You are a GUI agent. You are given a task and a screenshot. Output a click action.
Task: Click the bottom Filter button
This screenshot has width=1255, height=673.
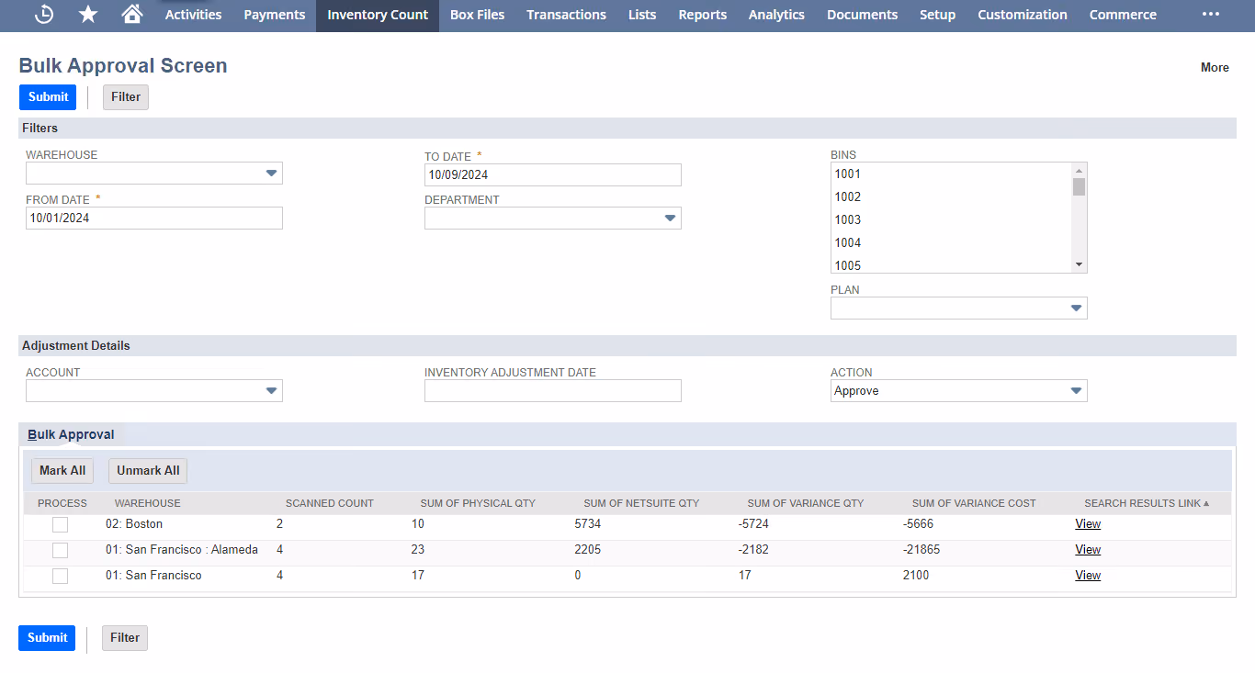click(x=125, y=638)
